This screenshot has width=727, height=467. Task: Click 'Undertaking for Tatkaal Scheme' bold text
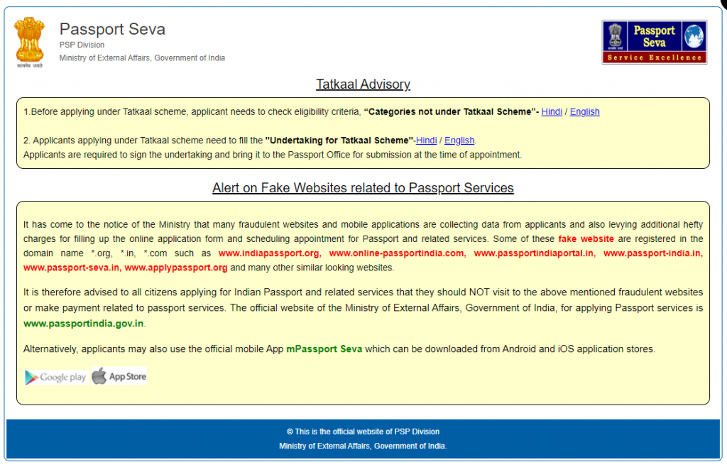click(339, 141)
